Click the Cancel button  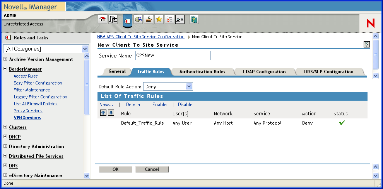[x=152, y=169]
